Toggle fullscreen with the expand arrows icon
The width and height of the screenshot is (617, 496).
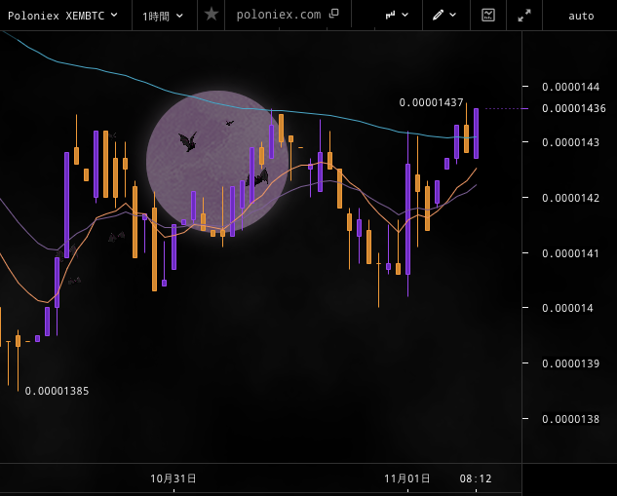click(524, 16)
